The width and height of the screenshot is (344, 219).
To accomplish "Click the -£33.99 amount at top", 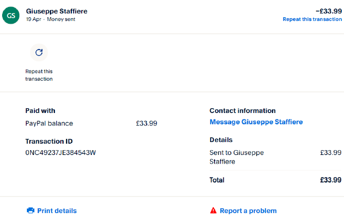I will [x=329, y=10].
